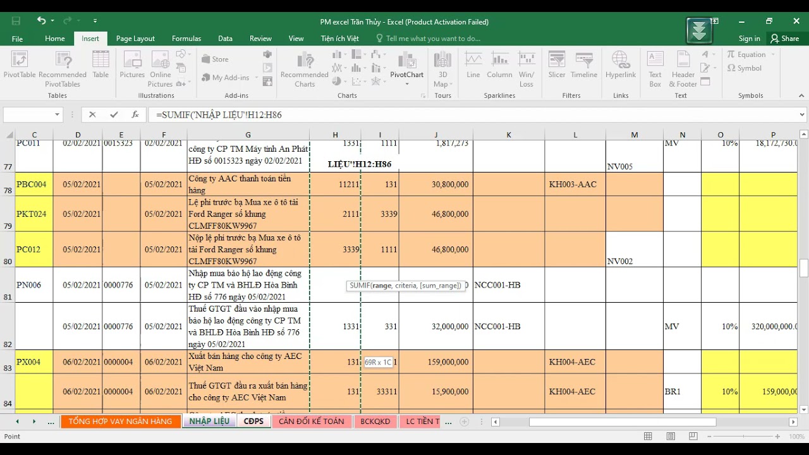Open Recommended PivotTables

tap(63, 68)
